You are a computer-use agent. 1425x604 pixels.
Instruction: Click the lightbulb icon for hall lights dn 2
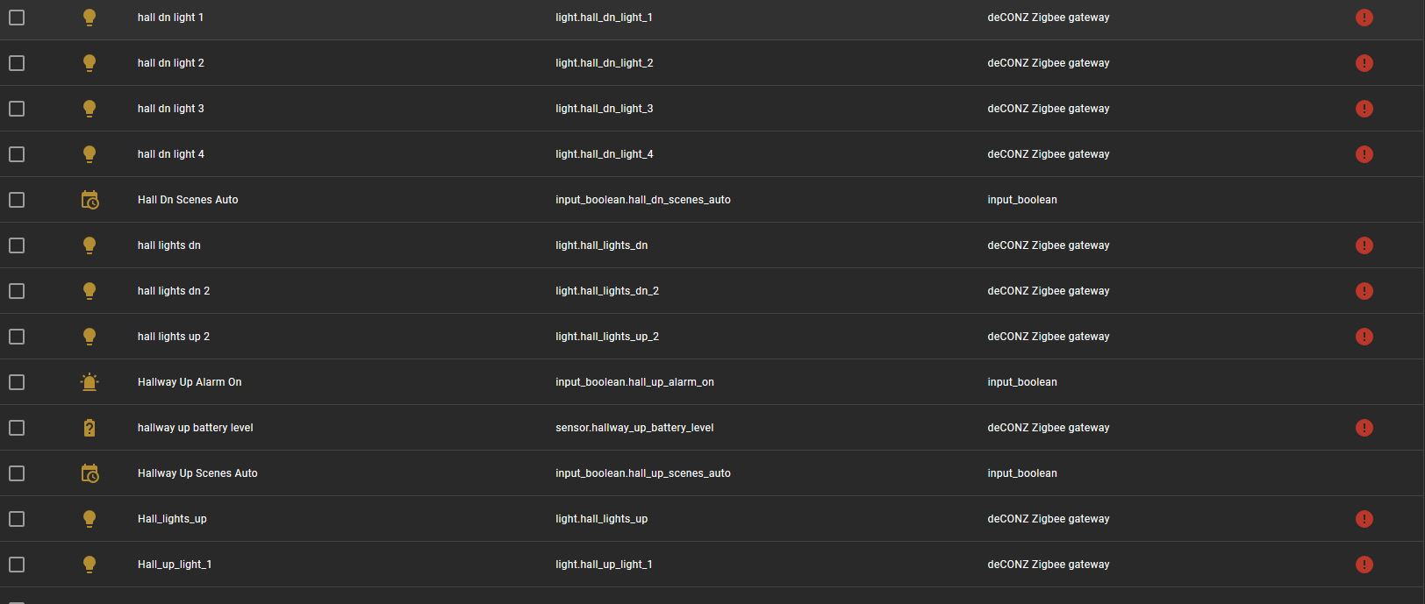click(89, 291)
